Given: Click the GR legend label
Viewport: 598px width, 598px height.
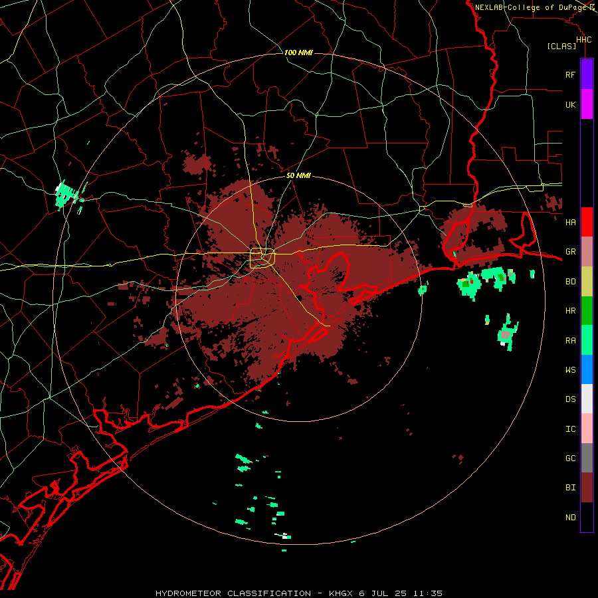Looking at the screenshot, I should (570, 252).
